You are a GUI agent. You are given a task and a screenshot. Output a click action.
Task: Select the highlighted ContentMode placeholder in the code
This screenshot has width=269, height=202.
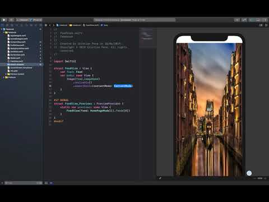(x=123, y=86)
